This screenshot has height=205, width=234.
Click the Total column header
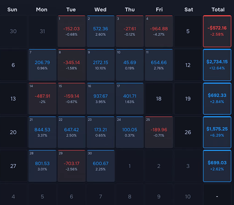(218, 10)
